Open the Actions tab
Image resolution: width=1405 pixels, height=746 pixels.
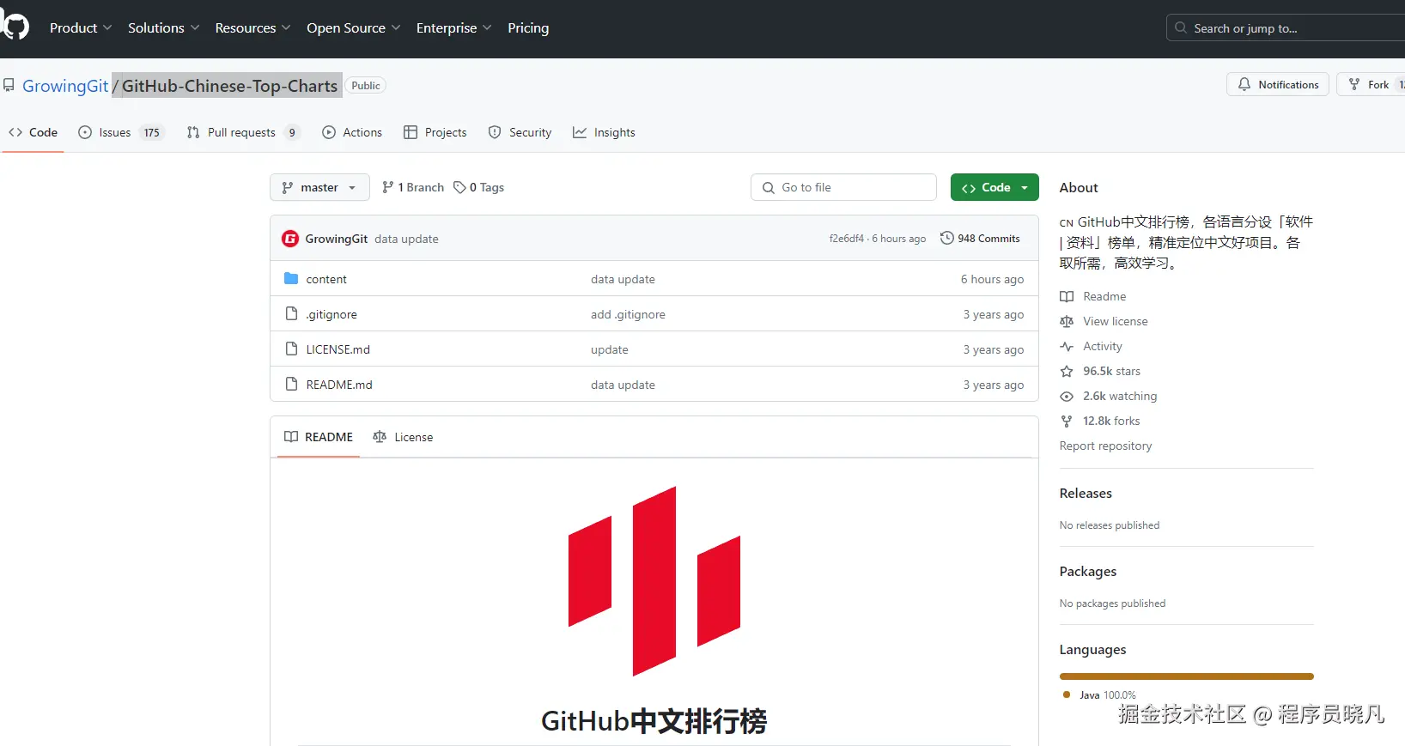click(352, 132)
